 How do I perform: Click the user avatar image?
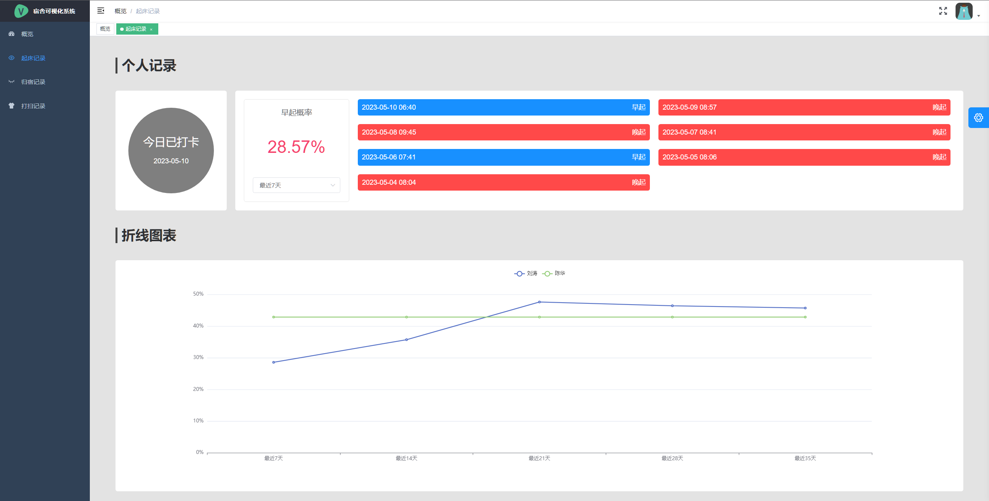[964, 11]
